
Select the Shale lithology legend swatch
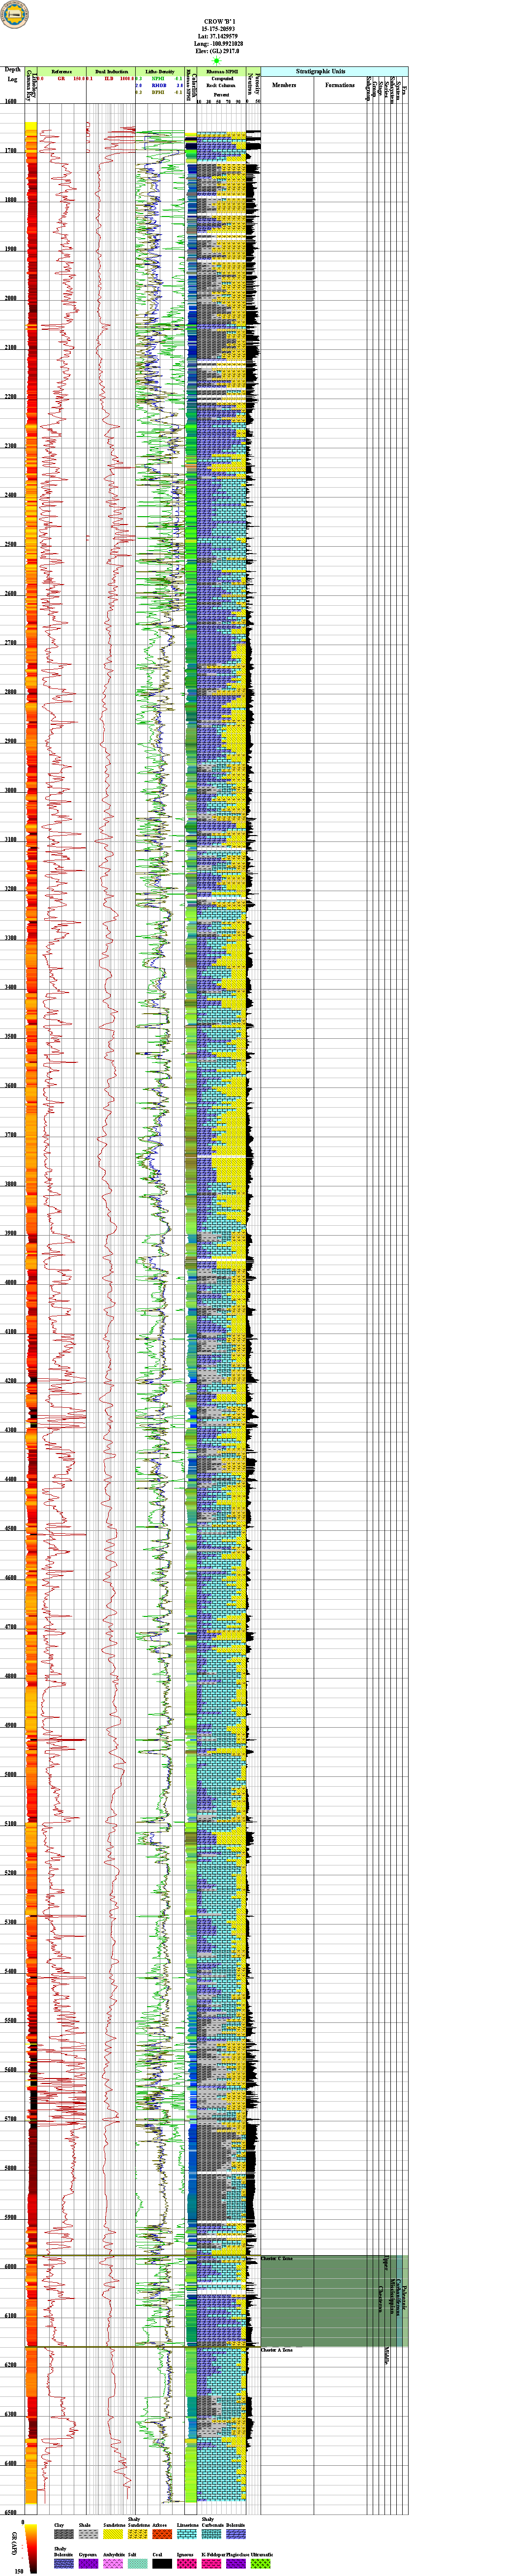tap(88, 2534)
